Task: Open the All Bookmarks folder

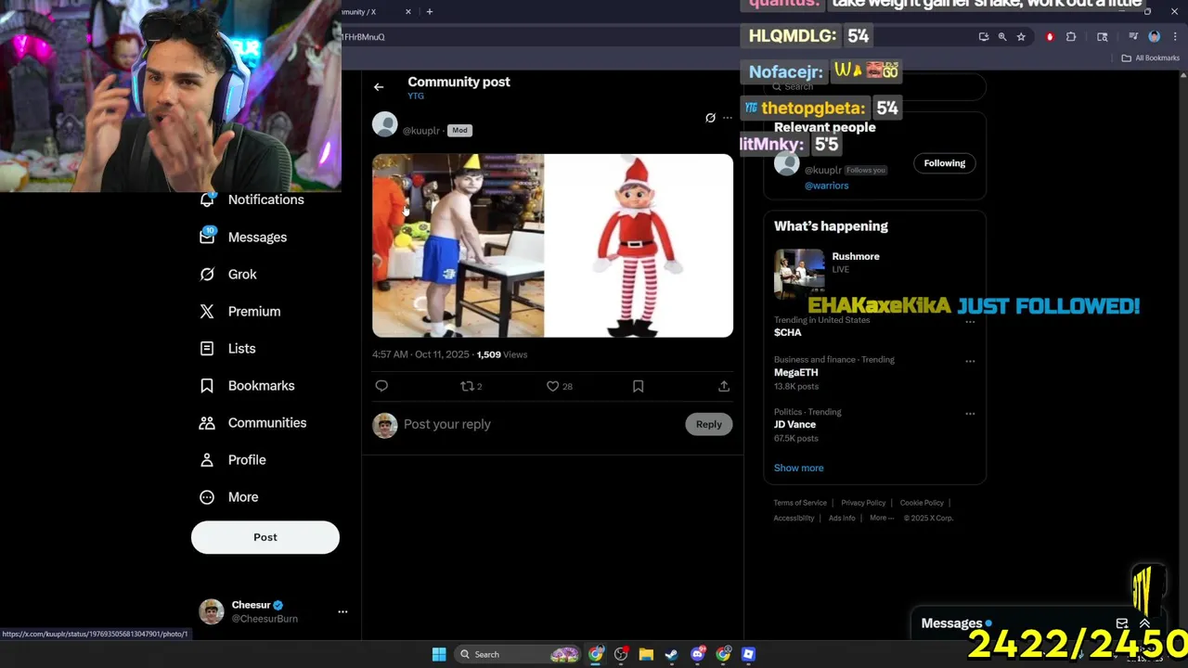Action: point(1150,58)
